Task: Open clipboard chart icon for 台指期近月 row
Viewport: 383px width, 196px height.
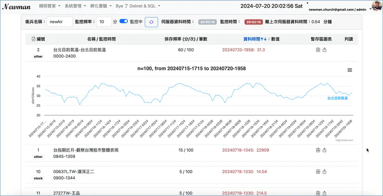Action: [x=318, y=150]
